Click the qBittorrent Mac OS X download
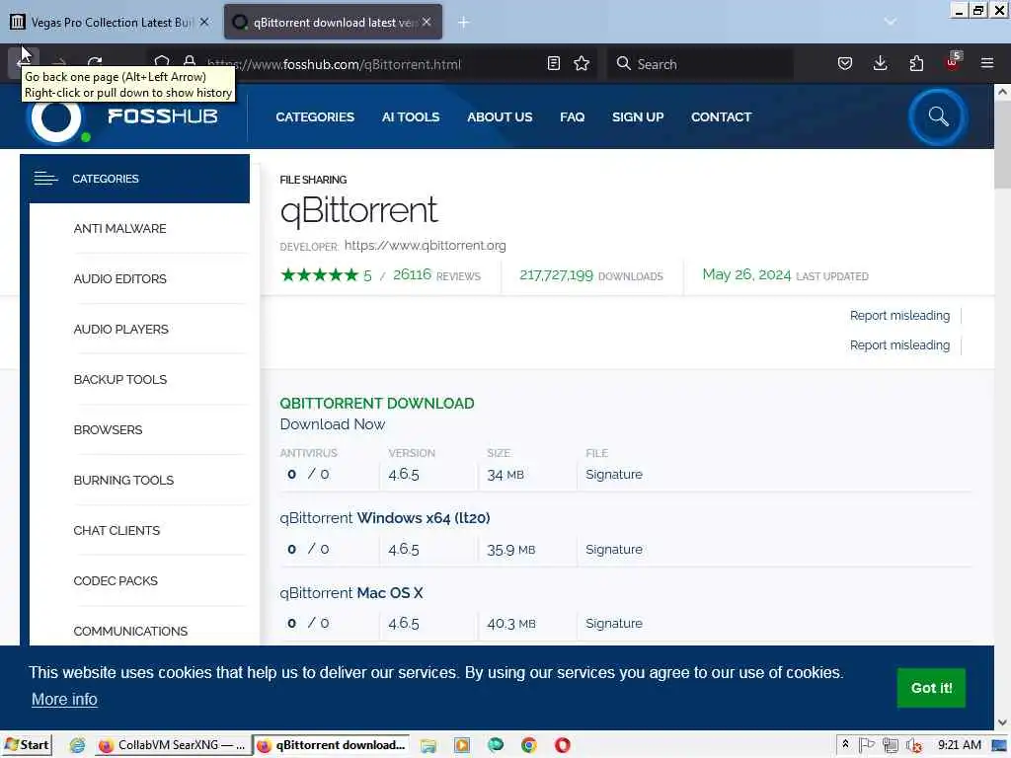This screenshot has height=758, width=1011. 351,592
